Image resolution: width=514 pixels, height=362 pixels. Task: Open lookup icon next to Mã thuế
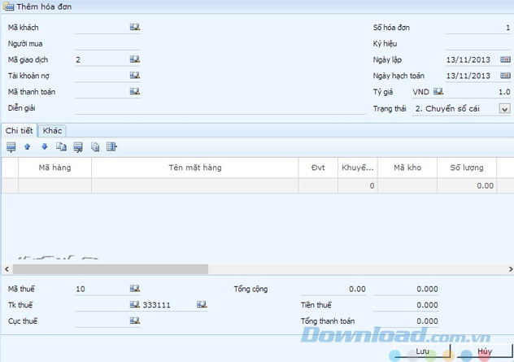tap(134, 288)
